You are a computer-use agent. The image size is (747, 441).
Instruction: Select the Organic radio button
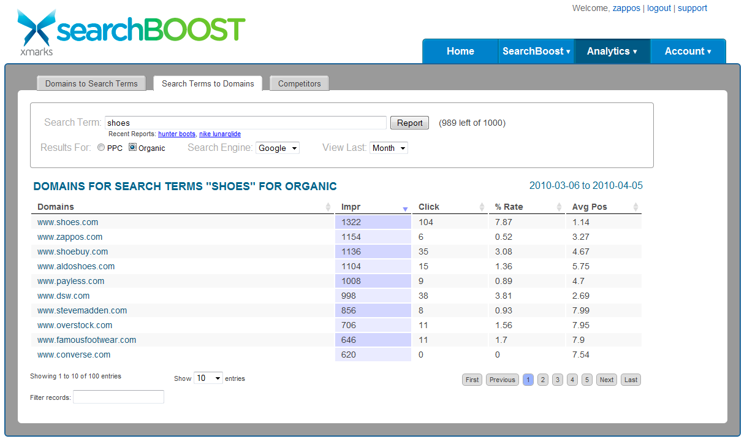pos(132,148)
